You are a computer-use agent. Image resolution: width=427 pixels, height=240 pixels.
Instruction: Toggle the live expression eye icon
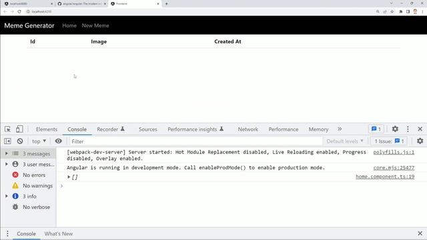pyautogui.click(x=58, y=141)
